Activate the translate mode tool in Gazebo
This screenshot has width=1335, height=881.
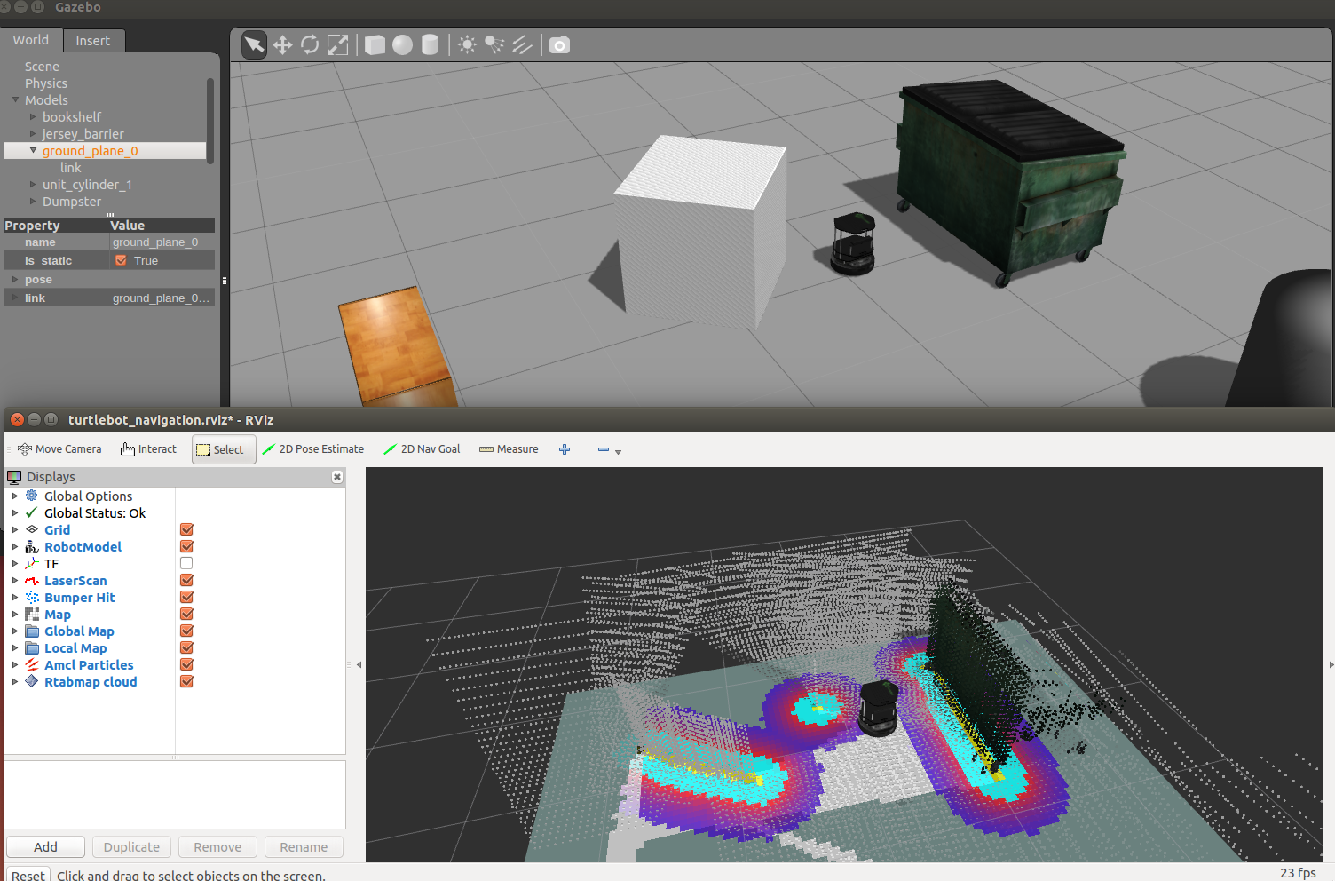point(282,44)
